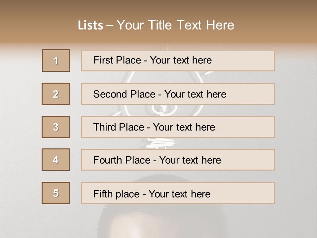Click 'Your text here' after Third Place

(184, 127)
